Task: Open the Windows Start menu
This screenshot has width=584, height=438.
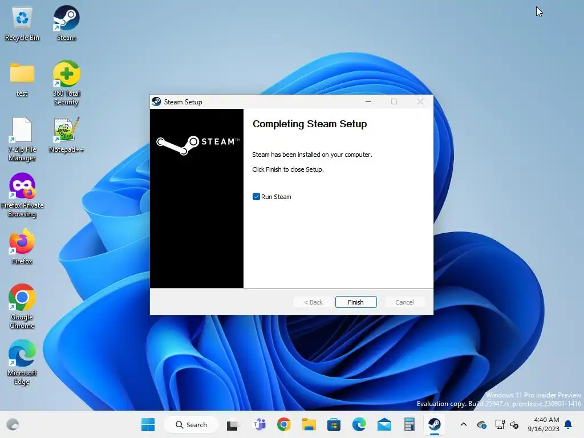Action: pyautogui.click(x=148, y=424)
